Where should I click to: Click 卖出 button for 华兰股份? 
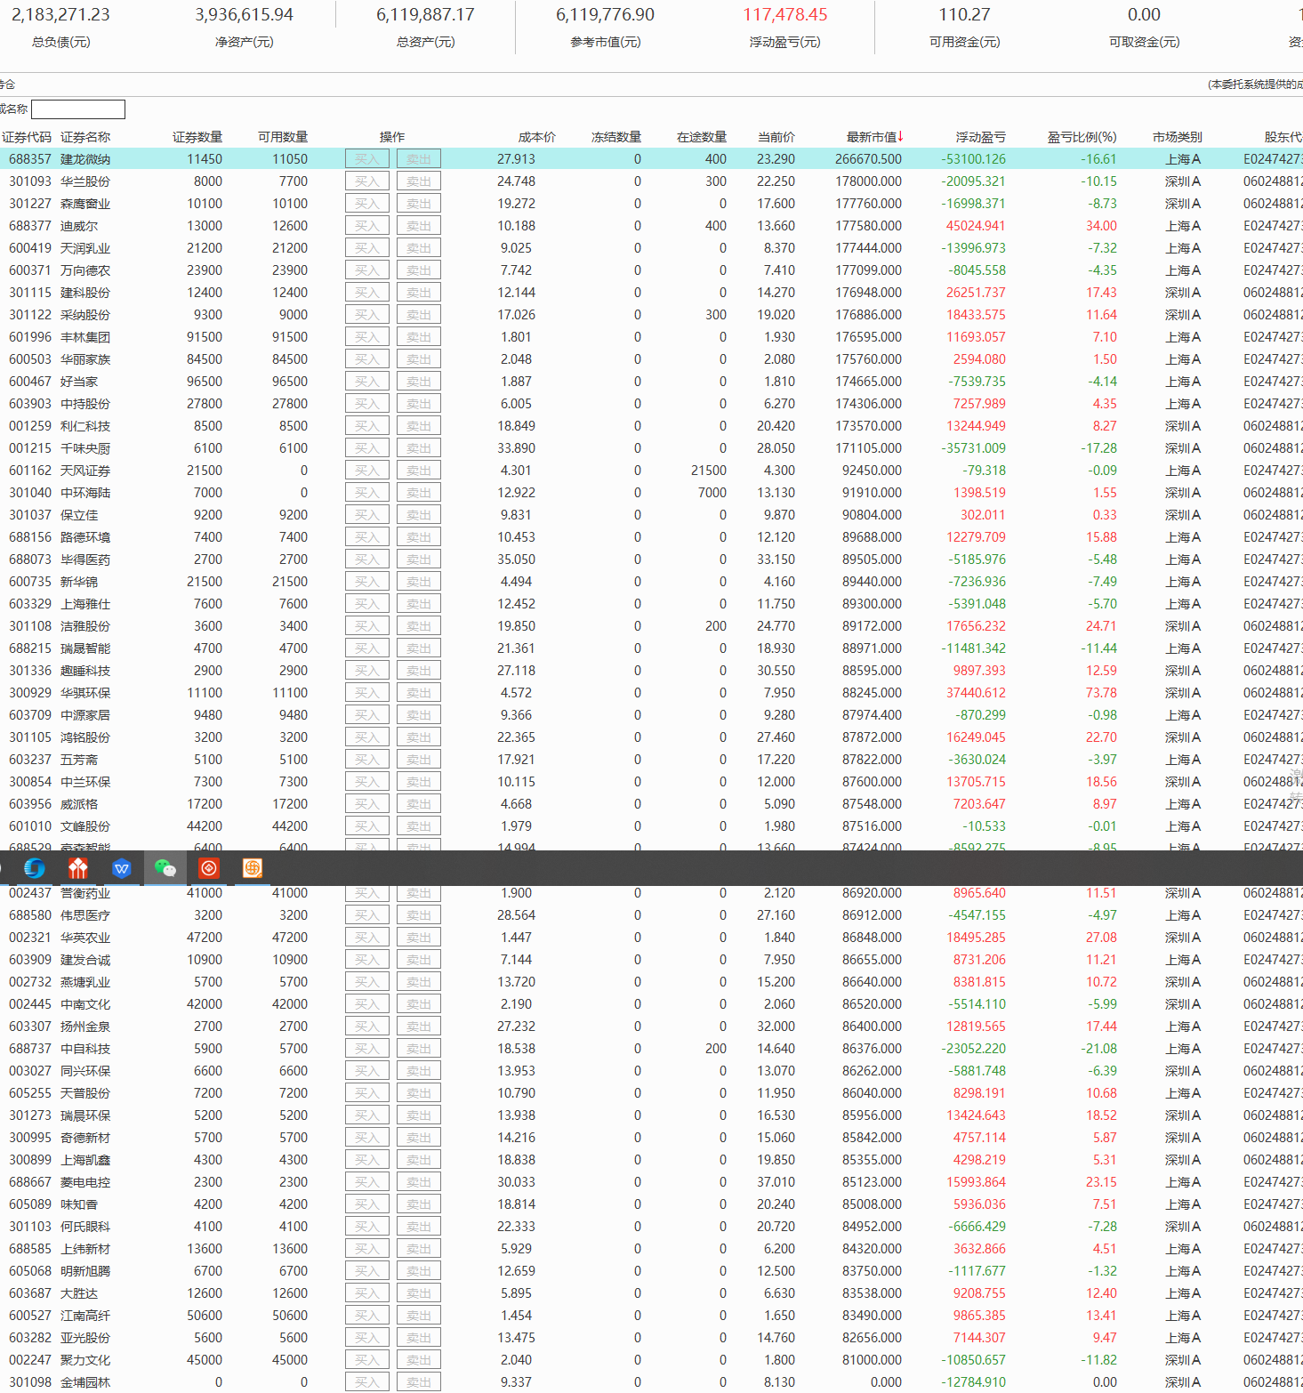418,181
